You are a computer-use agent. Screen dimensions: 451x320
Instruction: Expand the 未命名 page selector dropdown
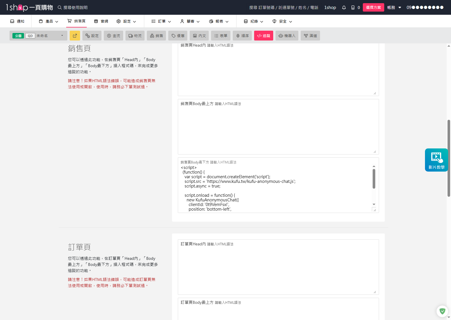pos(62,36)
